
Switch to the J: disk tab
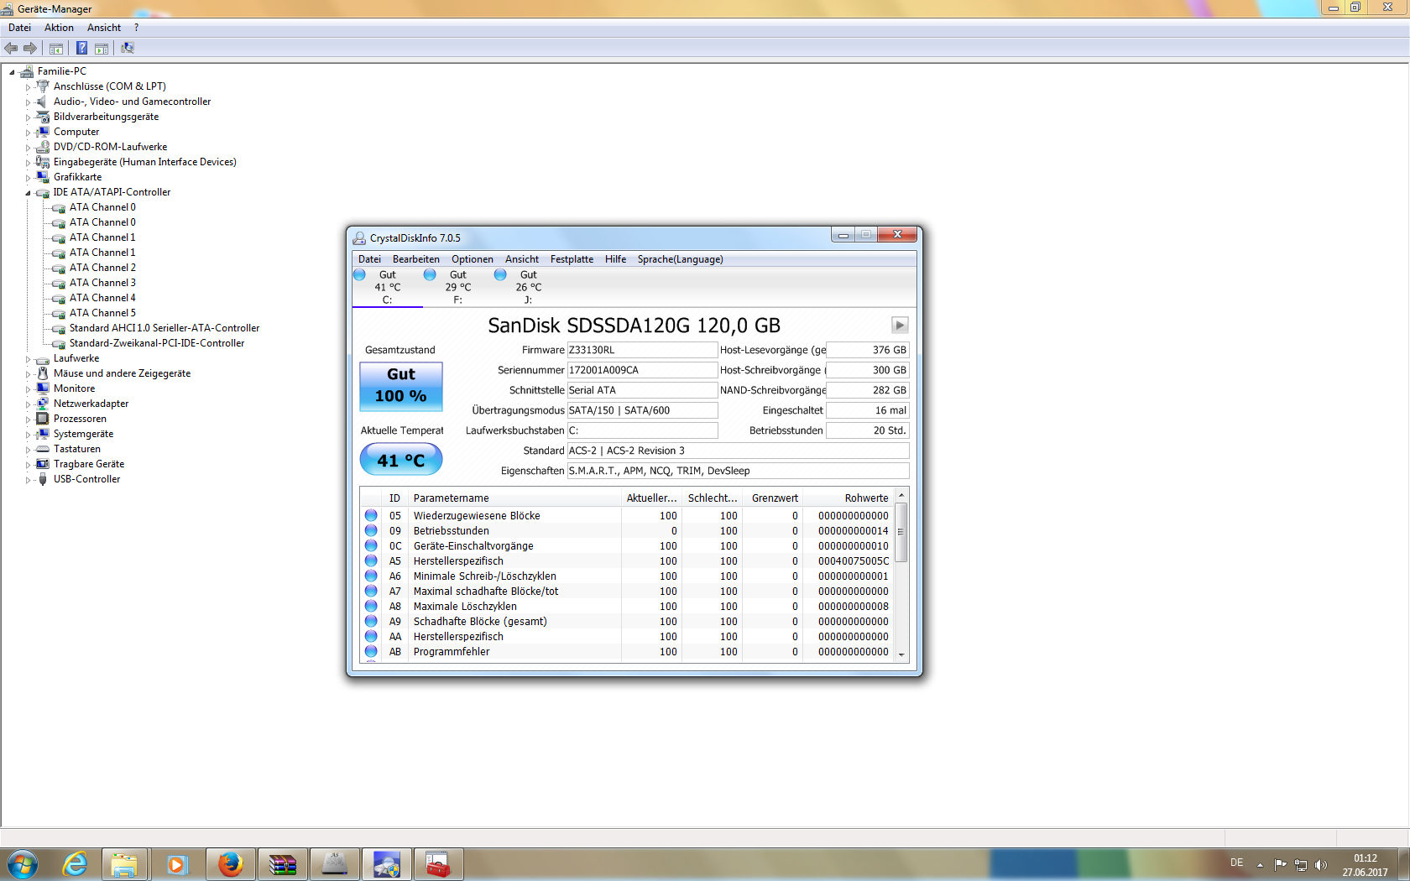pyautogui.click(x=529, y=287)
